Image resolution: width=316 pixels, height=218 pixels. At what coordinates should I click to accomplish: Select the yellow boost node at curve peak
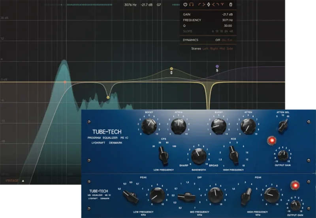point(171,68)
